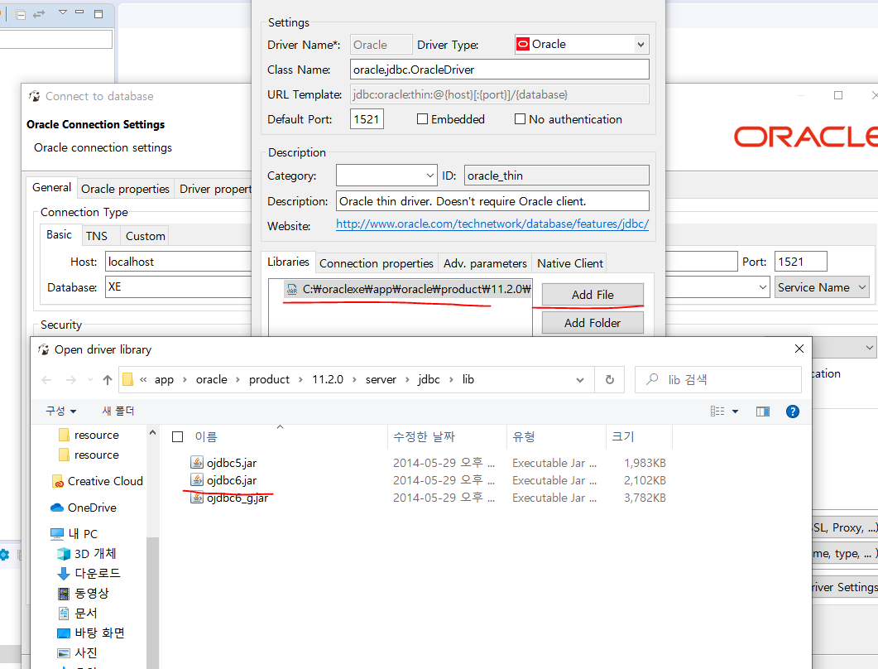The image size is (878, 669).
Task: Toggle preview pane icon
Action: tap(763, 412)
